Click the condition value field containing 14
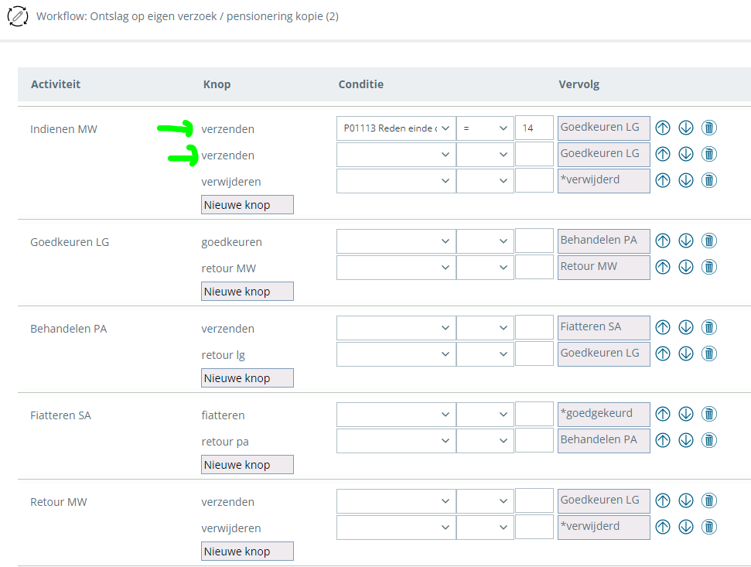Viewport: 751px width, 567px height. (534, 128)
